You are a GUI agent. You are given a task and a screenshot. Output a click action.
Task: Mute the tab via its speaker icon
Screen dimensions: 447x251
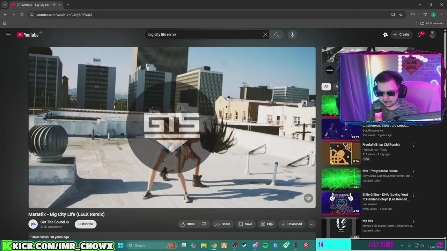pos(54,5)
